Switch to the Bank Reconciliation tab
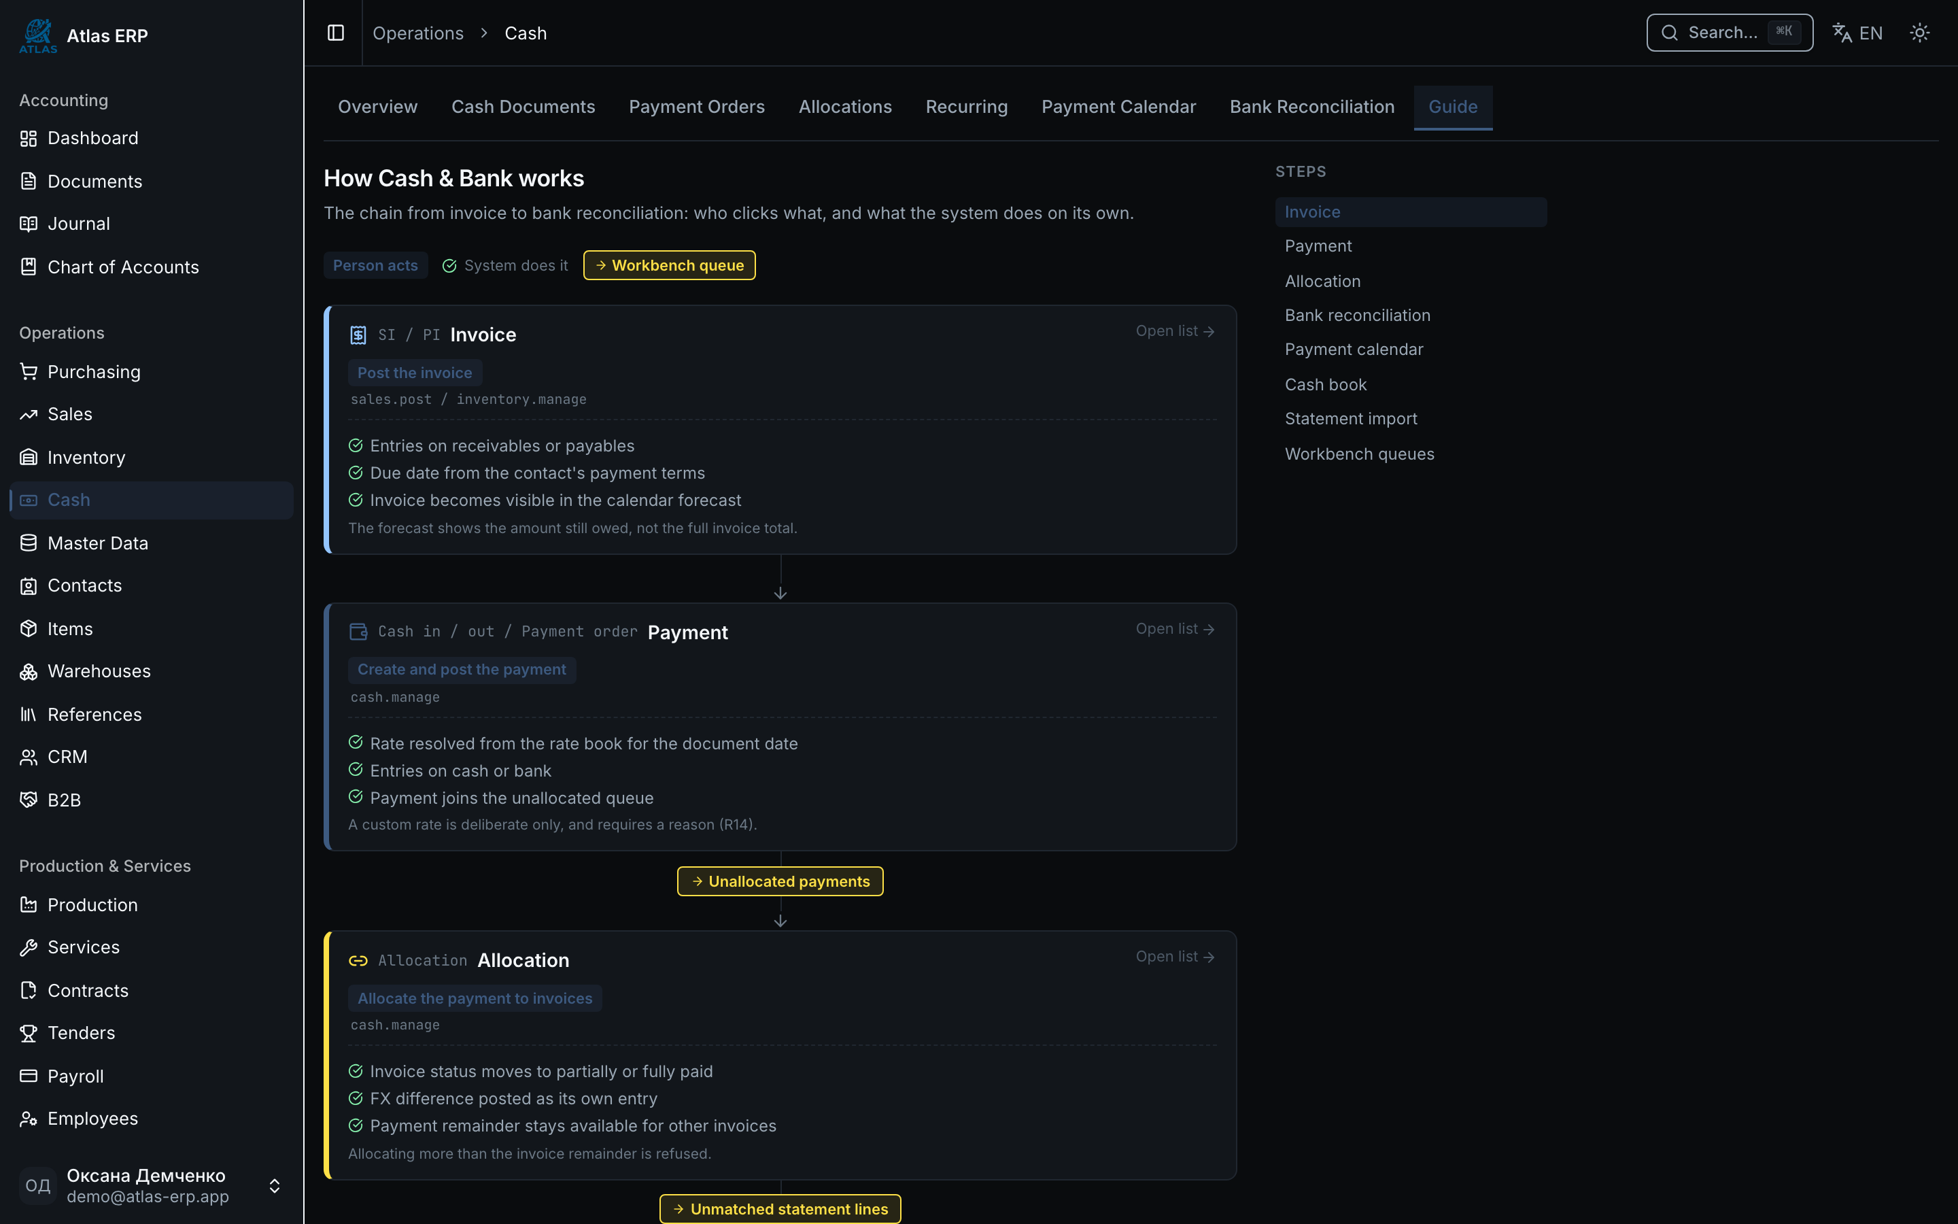The width and height of the screenshot is (1958, 1224). (x=1311, y=107)
